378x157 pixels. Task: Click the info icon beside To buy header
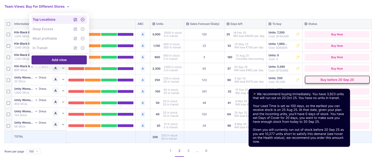coord(270,24)
